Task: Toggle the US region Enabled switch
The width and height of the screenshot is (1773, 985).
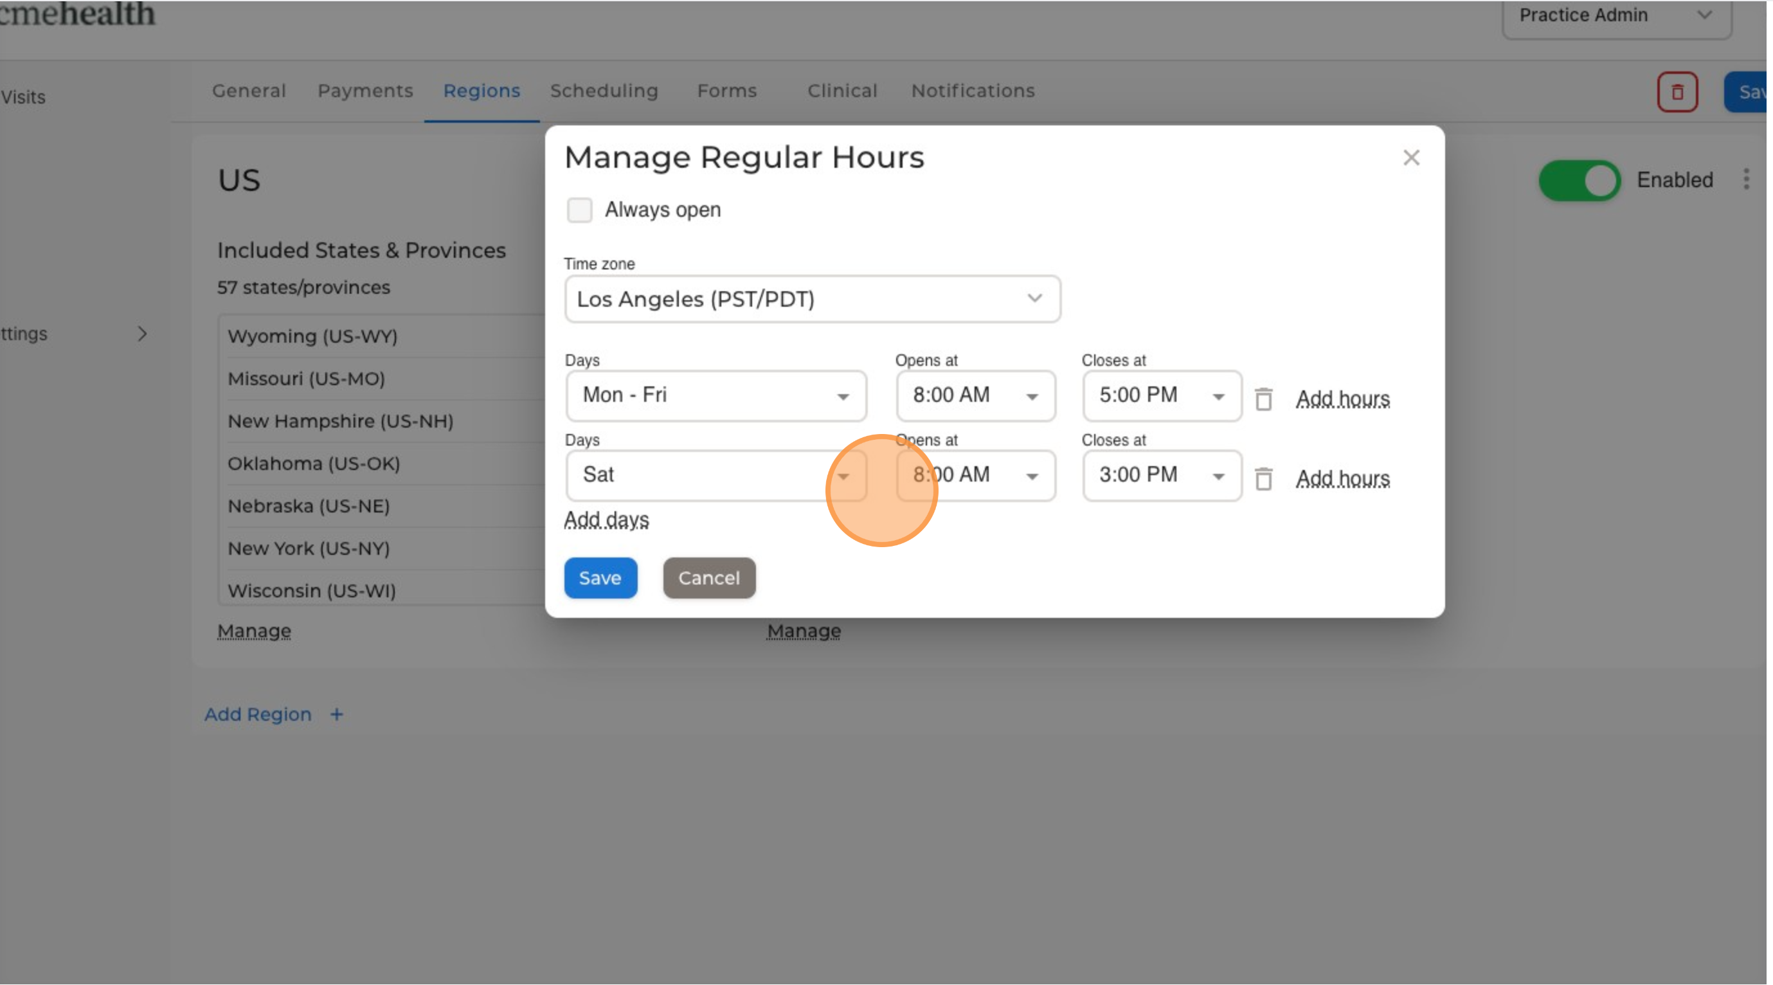Action: pyautogui.click(x=1580, y=180)
